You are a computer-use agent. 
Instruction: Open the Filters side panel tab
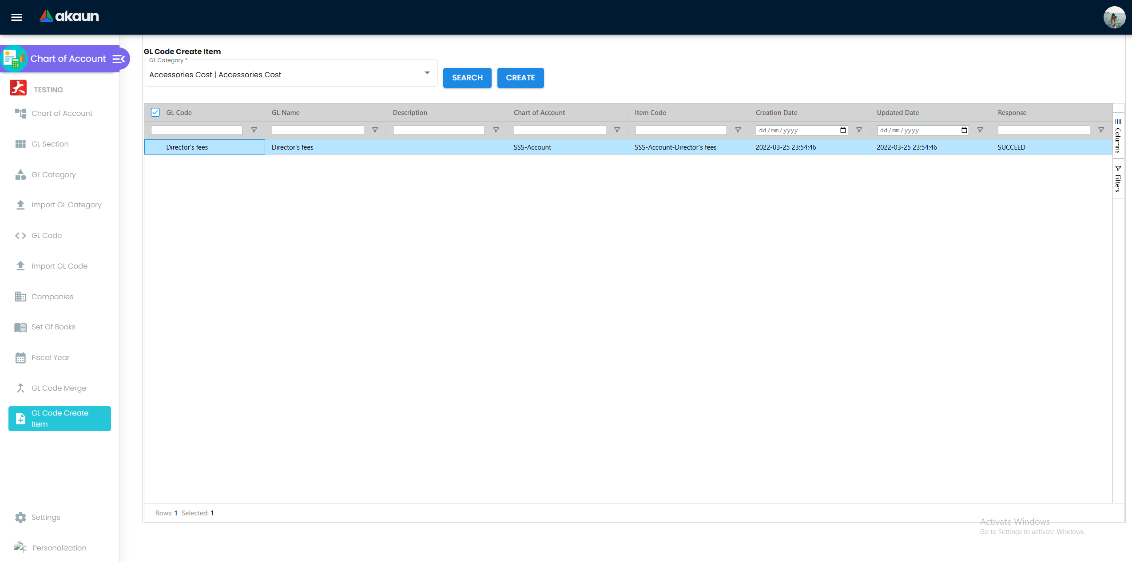pos(1118,178)
